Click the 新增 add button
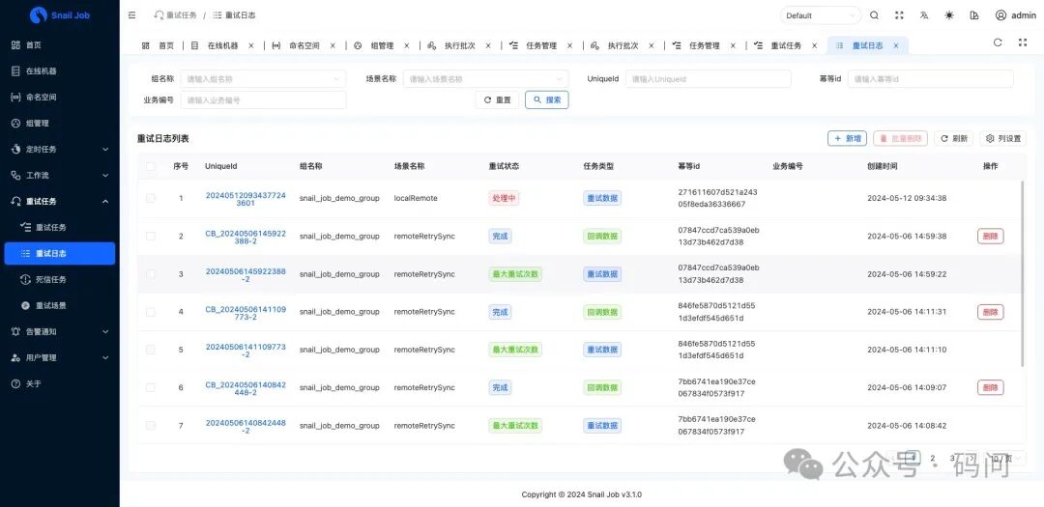Screen dimensions: 1044x507 (x=847, y=138)
